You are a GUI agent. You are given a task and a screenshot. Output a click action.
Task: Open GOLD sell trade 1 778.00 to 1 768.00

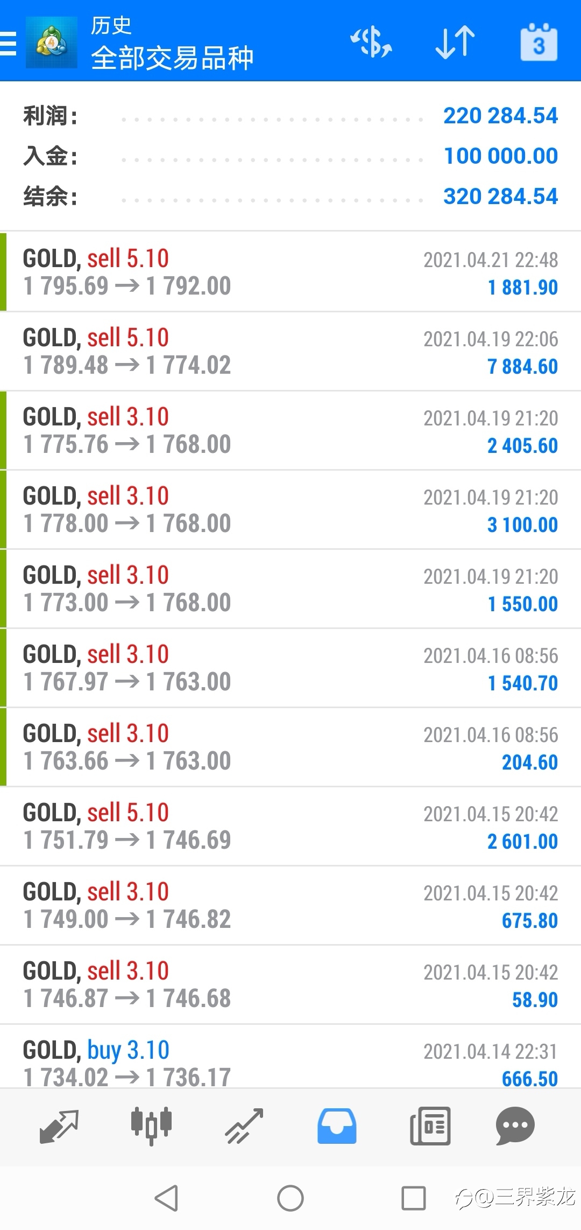290,509
